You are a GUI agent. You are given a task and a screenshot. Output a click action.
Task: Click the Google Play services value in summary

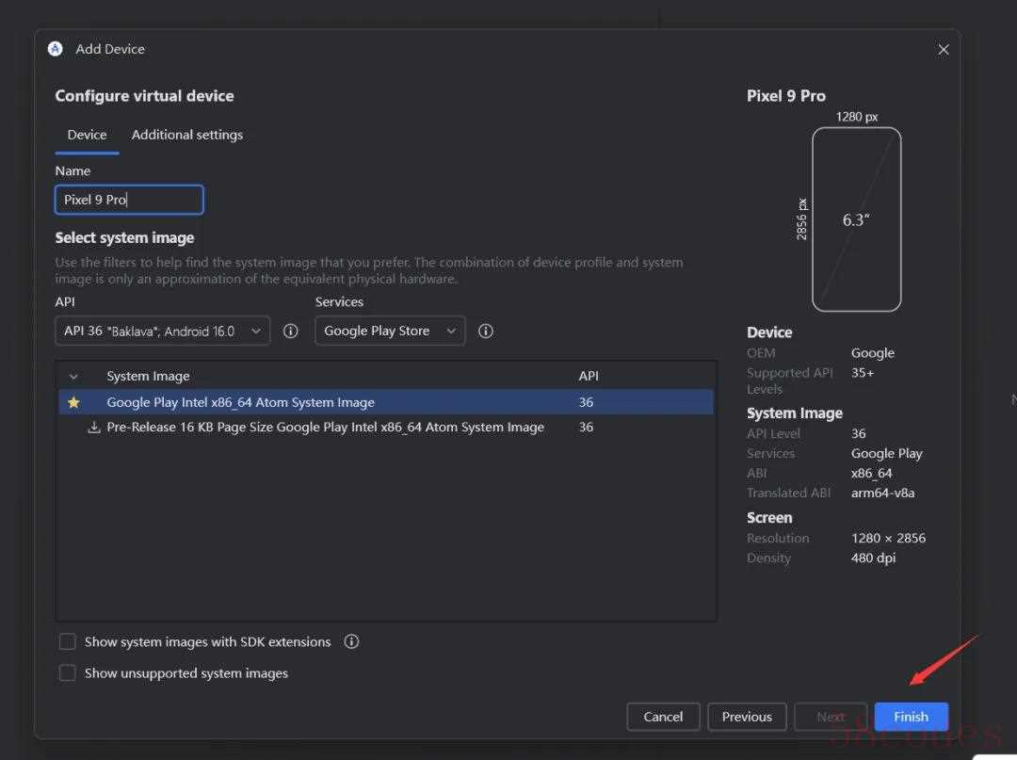tap(887, 453)
